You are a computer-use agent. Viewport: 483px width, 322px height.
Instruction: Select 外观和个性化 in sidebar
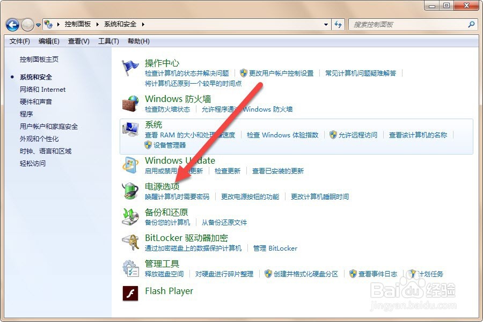tap(39, 138)
